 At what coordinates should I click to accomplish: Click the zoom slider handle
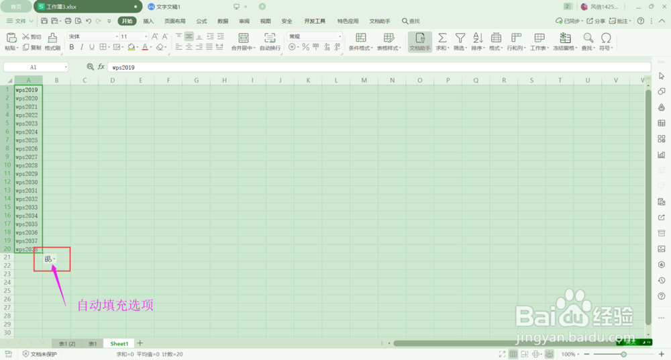[624, 354]
